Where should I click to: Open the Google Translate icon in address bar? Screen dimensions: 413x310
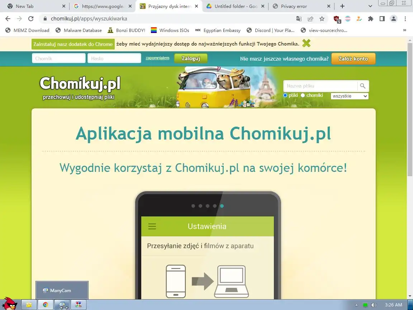tap(299, 19)
